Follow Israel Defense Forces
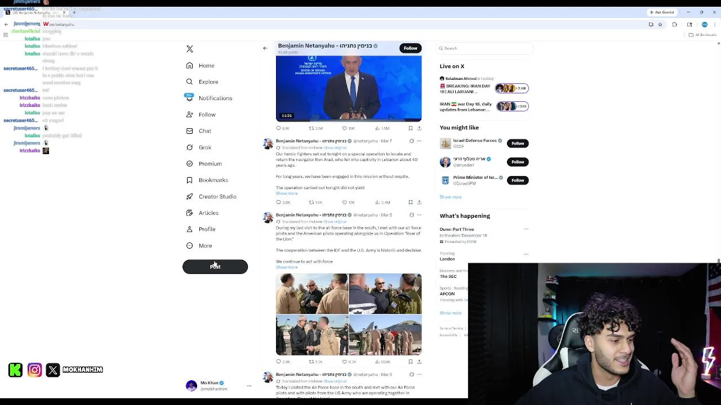721x405 pixels. (x=518, y=143)
